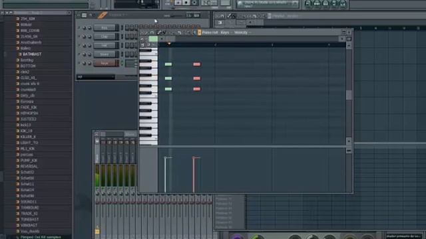
Task: Click the first pan knob of Kick channel
Action: 85,28
